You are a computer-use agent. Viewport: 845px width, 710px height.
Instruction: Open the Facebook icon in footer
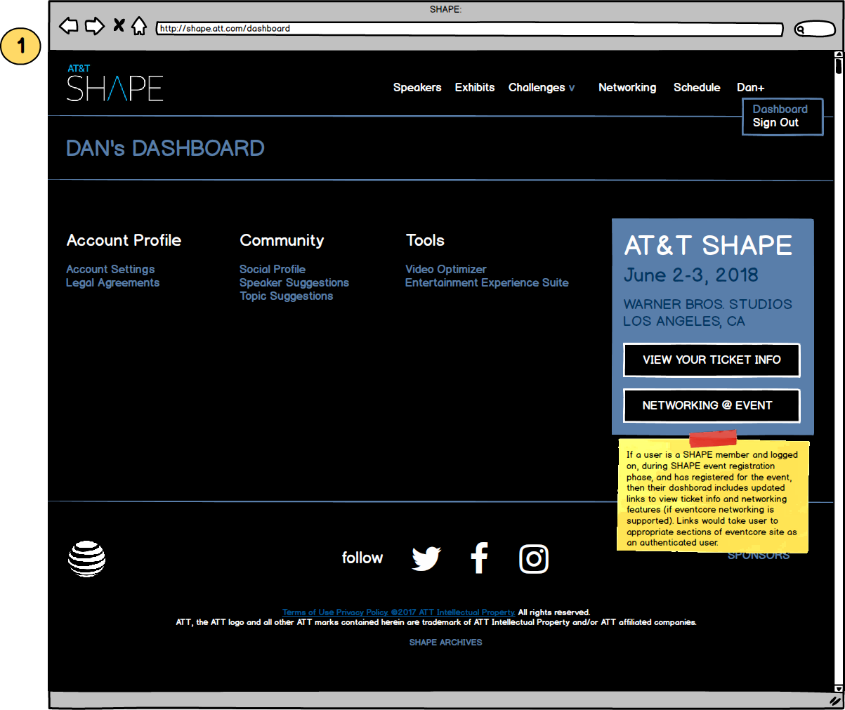(479, 558)
